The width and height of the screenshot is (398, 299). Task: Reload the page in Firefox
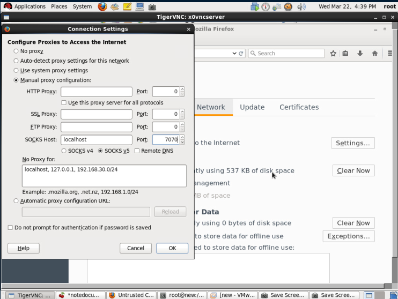241,54
